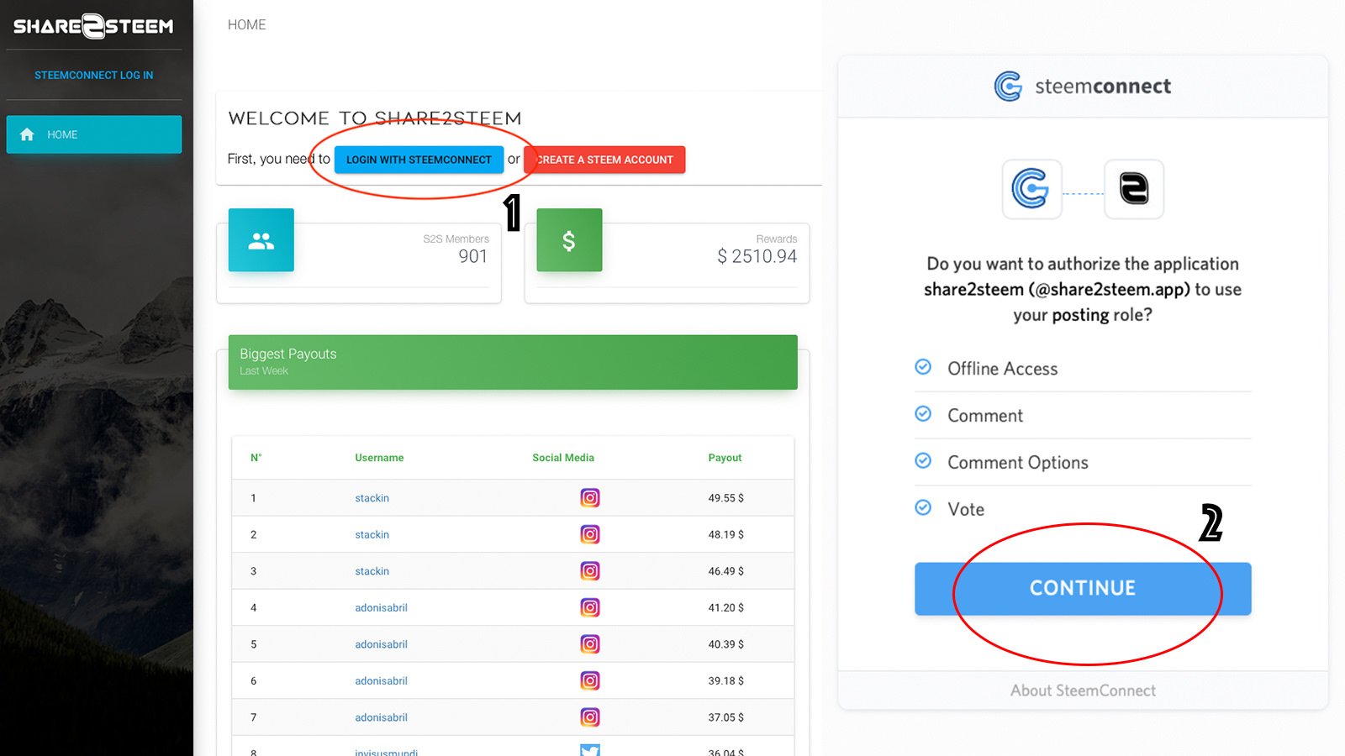This screenshot has height=756, width=1345.
Task: Click the HOME page title
Action: [x=246, y=25]
